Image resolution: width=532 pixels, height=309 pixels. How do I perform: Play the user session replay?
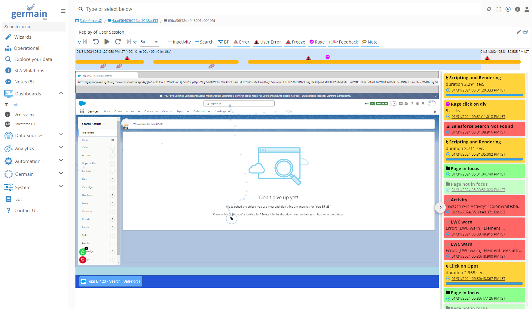pos(107,42)
